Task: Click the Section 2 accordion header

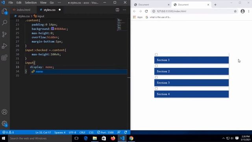Action: point(191,71)
